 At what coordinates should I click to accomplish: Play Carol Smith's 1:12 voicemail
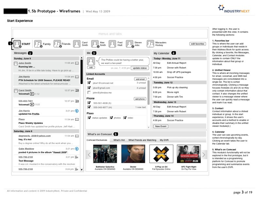coord(32,94)
